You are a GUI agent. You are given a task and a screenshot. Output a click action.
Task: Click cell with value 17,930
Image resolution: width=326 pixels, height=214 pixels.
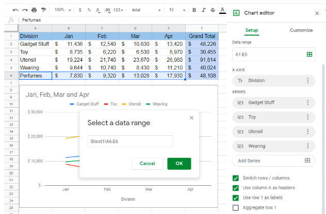click(169, 76)
